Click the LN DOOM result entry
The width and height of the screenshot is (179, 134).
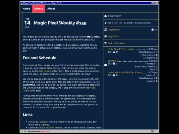[x=149, y=58]
